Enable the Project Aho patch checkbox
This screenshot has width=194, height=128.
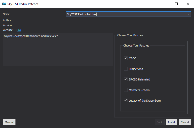coord(126,69)
